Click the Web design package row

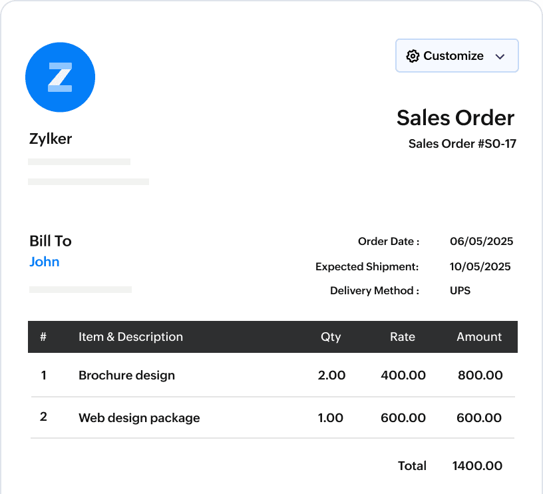pyautogui.click(x=139, y=418)
